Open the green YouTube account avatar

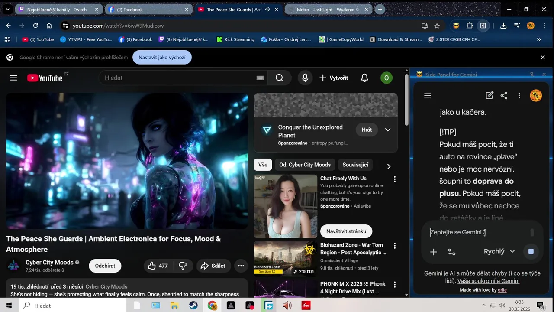click(x=386, y=78)
